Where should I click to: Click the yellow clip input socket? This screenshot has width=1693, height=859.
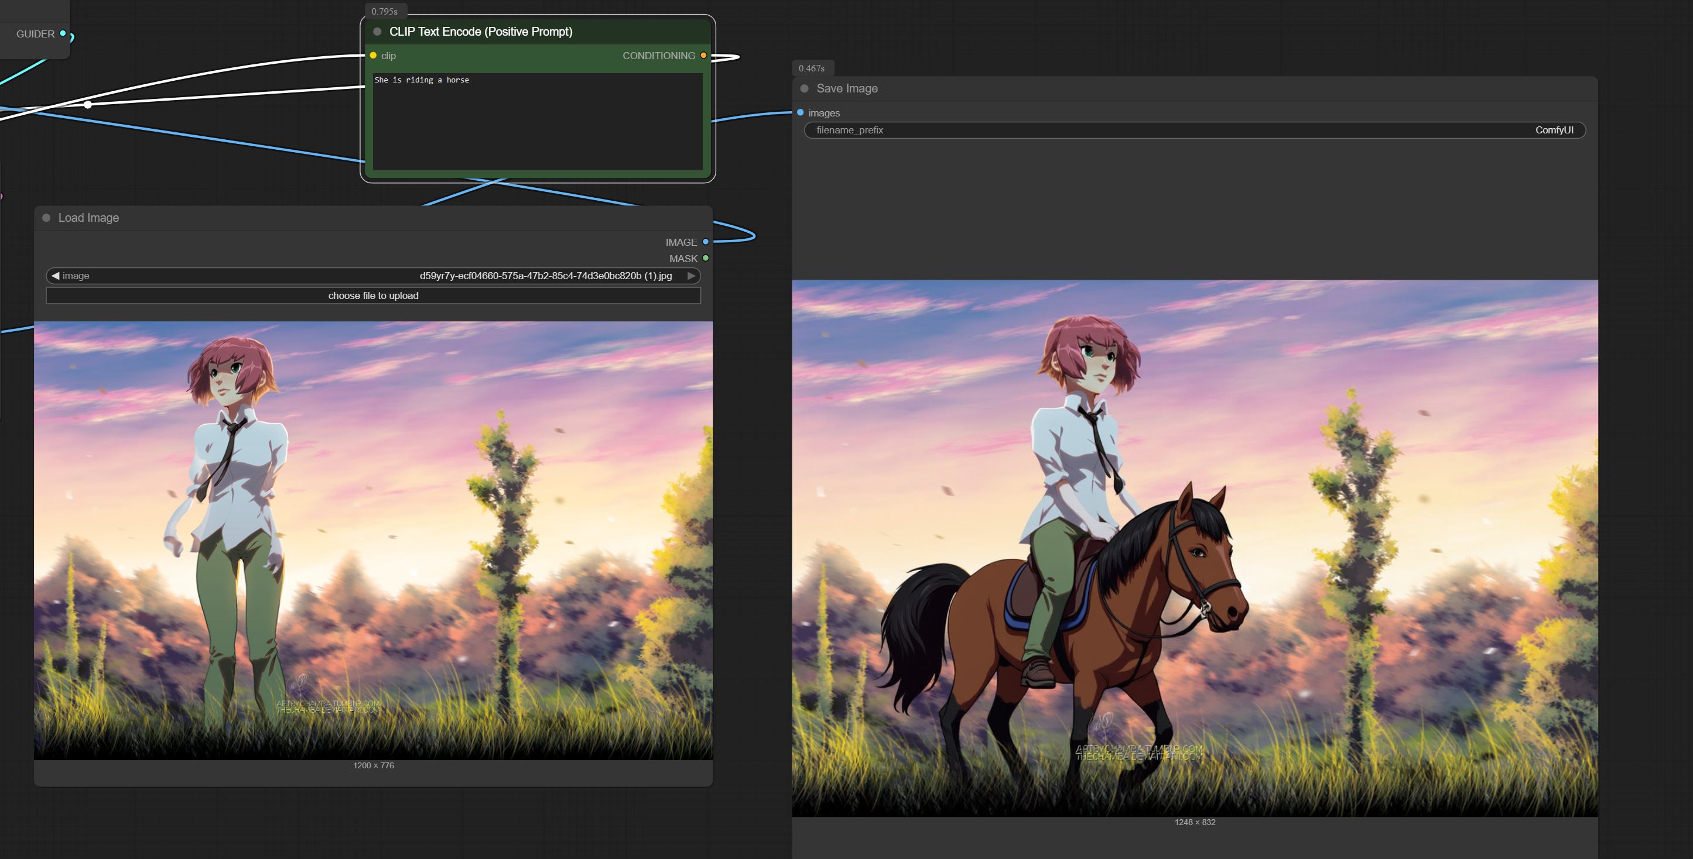(373, 56)
